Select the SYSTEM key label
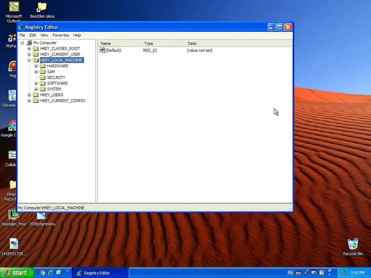Screen dimensions: 371x278 click(x=54, y=89)
